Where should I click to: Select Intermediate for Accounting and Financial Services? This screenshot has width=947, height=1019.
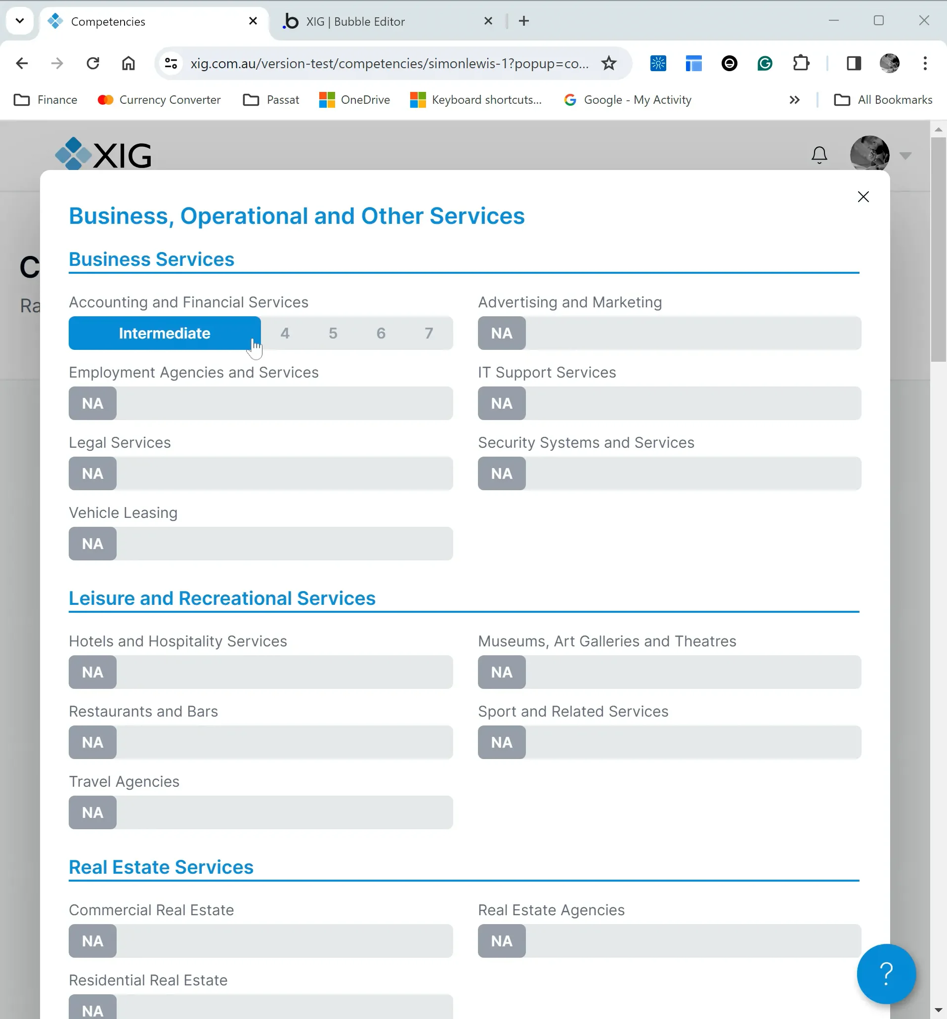pyautogui.click(x=165, y=333)
